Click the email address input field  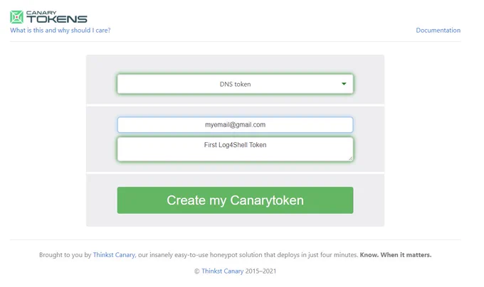[235, 125]
